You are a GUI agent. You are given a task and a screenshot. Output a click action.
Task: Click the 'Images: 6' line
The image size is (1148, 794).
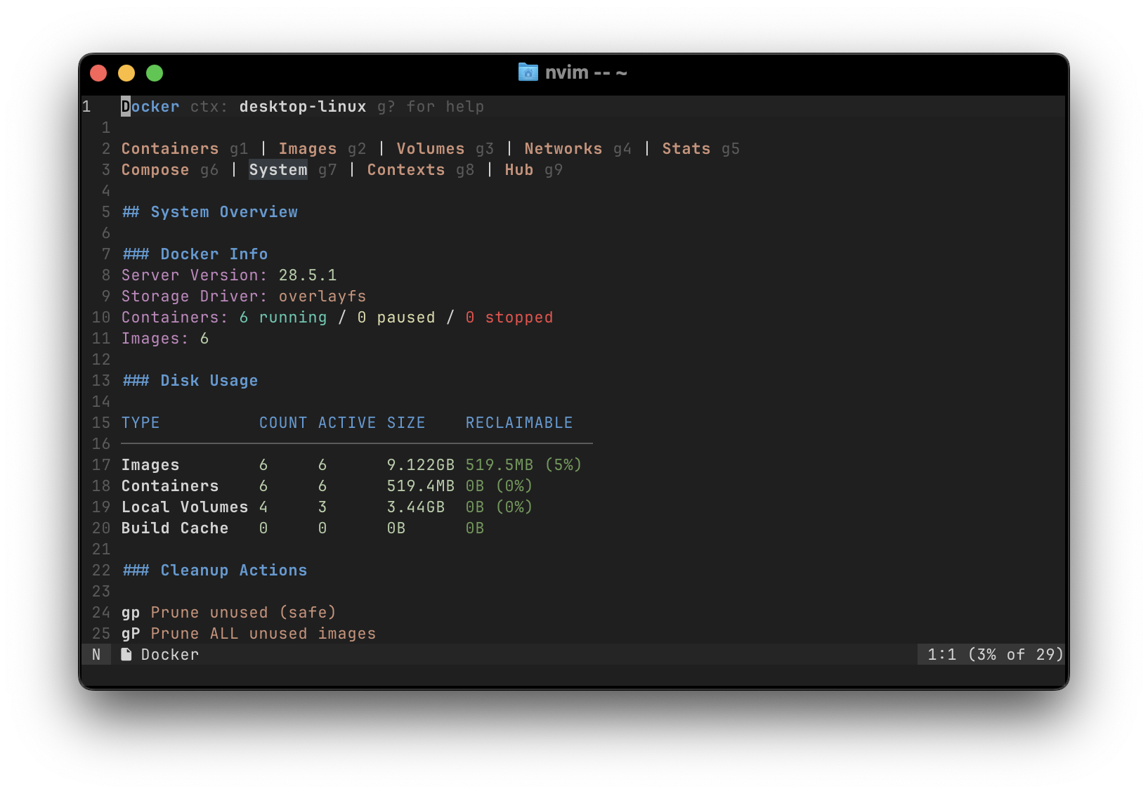point(165,339)
